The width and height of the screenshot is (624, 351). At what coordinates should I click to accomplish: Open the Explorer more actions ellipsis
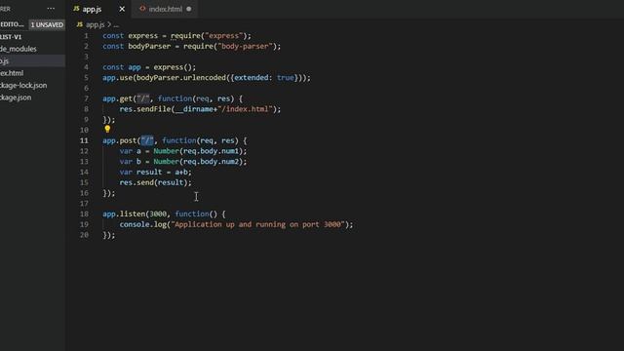click(51, 9)
